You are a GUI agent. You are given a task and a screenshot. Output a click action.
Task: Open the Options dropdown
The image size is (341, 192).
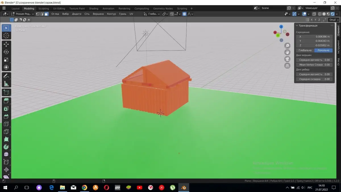point(334,20)
